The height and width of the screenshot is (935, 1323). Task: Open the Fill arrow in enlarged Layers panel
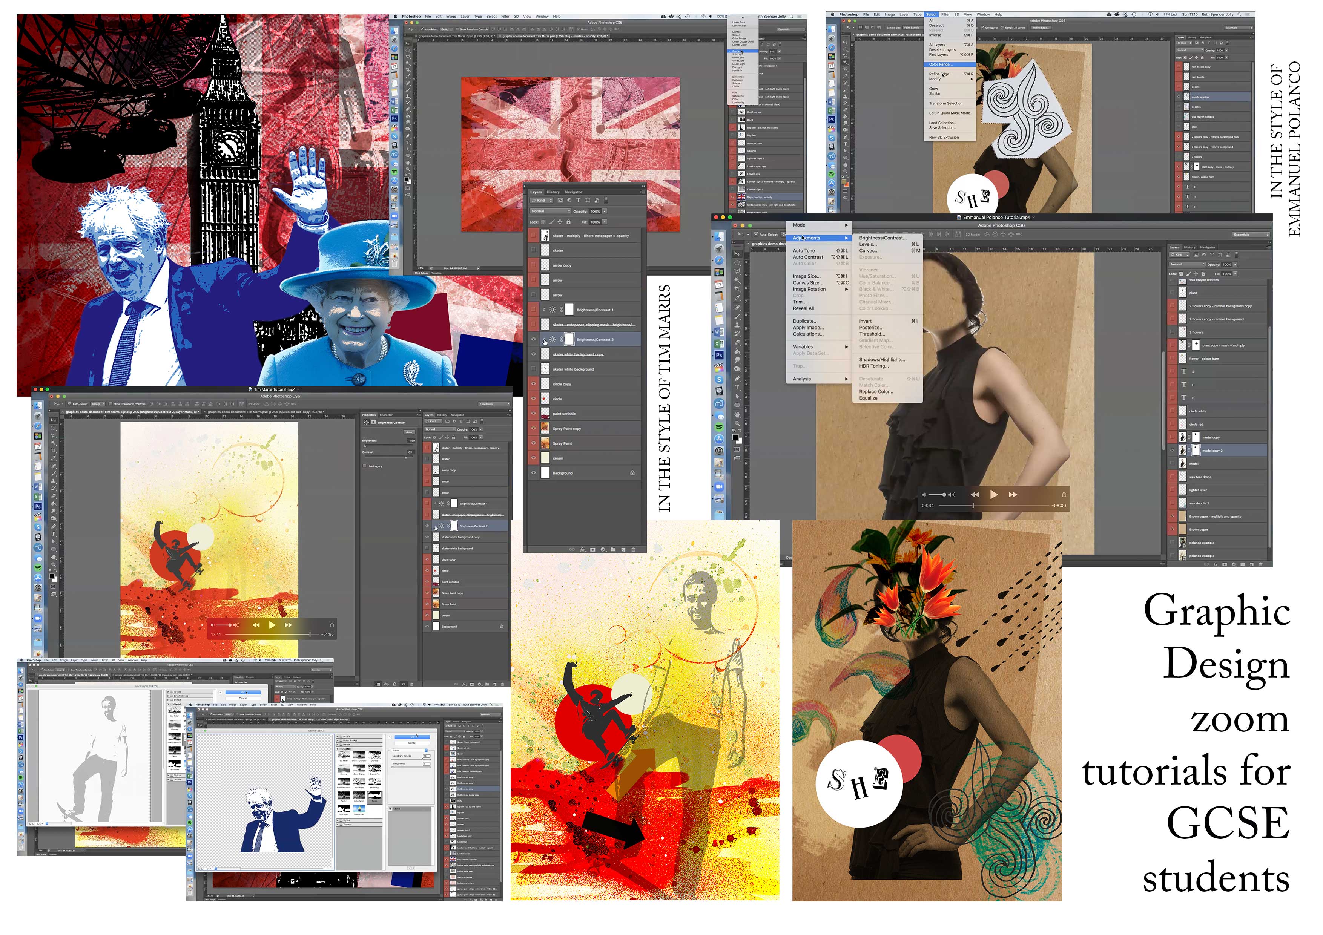click(x=605, y=222)
